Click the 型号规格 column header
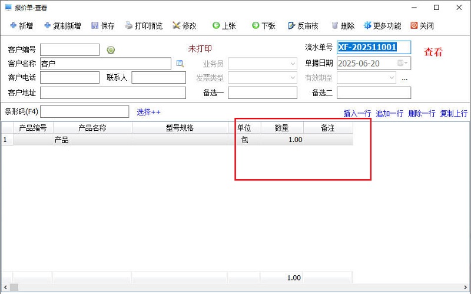The height and width of the screenshot is (294, 471). [x=180, y=128]
